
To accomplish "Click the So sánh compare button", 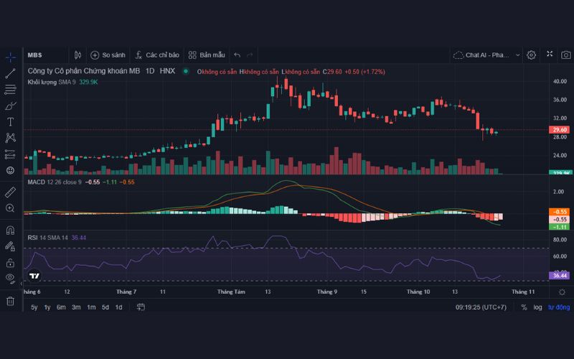I will 108,55.
